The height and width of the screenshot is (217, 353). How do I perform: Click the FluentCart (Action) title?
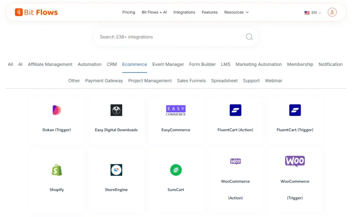pyautogui.click(x=235, y=130)
